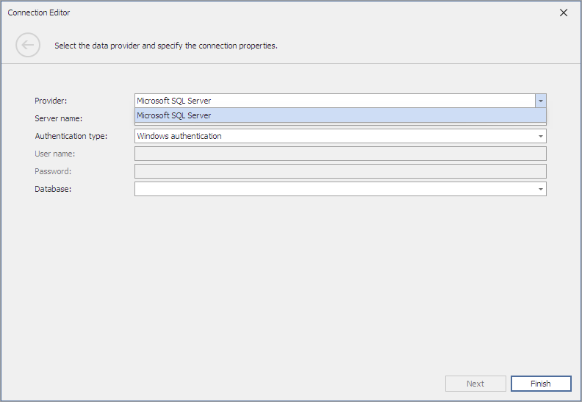This screenshot has width=582, height=402.
Task: Click the Database label
Action: 53,189
